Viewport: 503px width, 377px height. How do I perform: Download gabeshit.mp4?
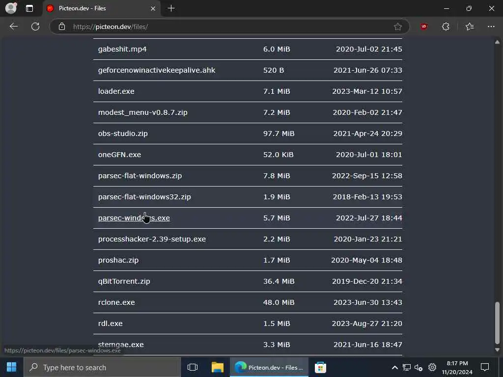[122, 49]
